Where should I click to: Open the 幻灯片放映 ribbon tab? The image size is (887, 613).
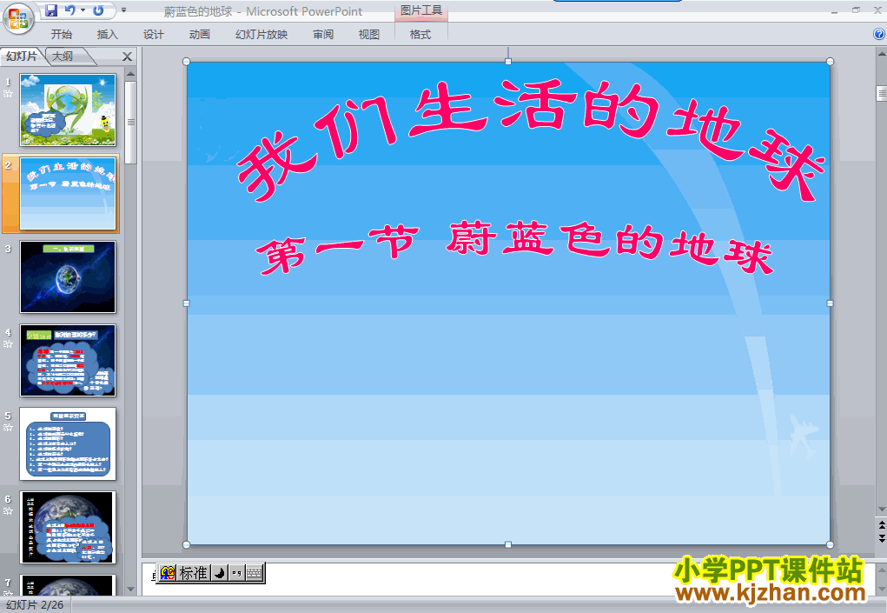coord(261,35)
